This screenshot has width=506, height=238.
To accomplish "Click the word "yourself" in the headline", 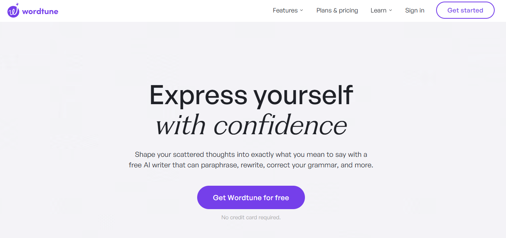I will (x=303, y=95).
